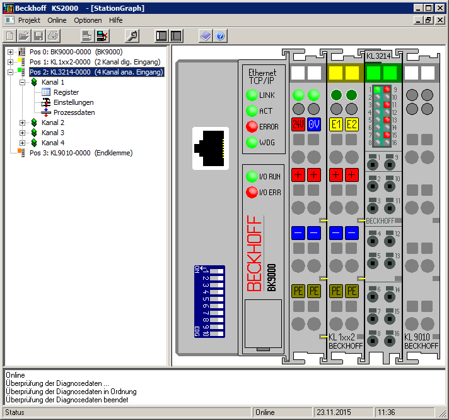This screenshot has height=420, width=449.
Task: Click the second pane layout icon
Action: (176, 36)
